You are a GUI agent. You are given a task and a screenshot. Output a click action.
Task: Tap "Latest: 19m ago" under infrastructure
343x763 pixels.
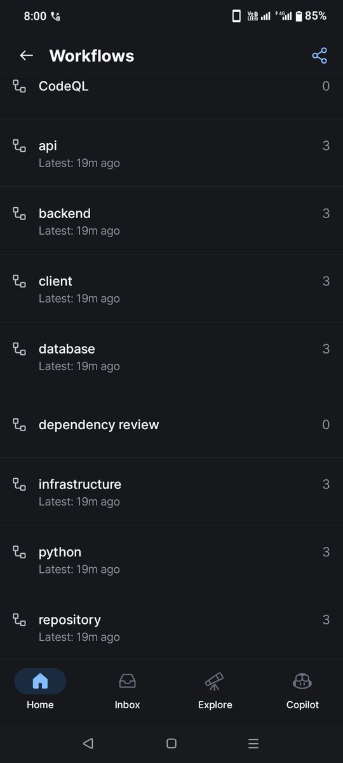tap(79, 502)
